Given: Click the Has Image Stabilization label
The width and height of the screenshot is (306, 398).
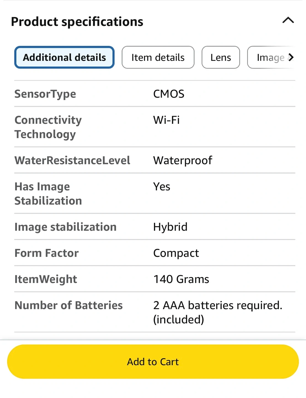Looking at the screenshot, I should (x=48, y=194).
